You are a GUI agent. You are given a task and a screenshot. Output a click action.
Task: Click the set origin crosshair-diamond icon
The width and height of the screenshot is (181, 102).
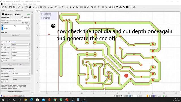(x=41, y=7)
